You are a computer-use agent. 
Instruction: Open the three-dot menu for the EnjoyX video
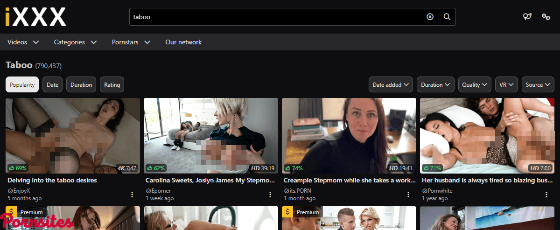point(132,194)
